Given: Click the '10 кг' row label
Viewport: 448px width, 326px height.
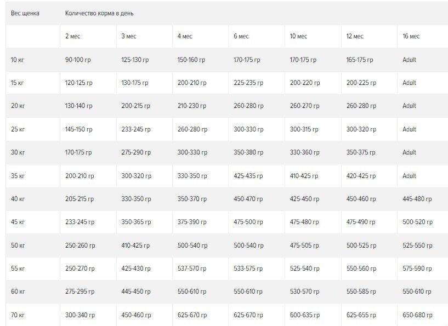Looking at the screenshot, I should pyautogui.click(x=18, y=60).
